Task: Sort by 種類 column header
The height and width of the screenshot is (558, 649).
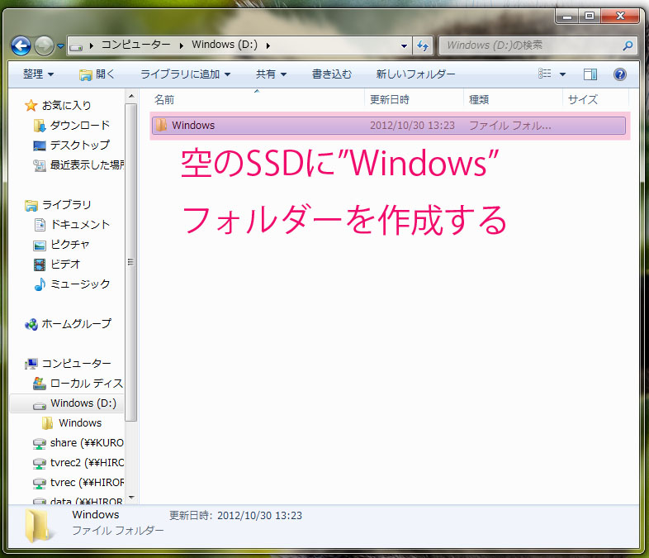Action: (x=479, y=100)
